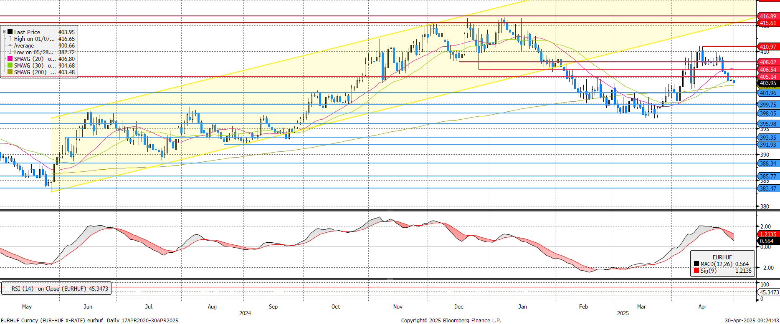The width and height of the screenshot is (780, 324).
Task: Click the blue 398.05 support price tag
Action: 767,113
